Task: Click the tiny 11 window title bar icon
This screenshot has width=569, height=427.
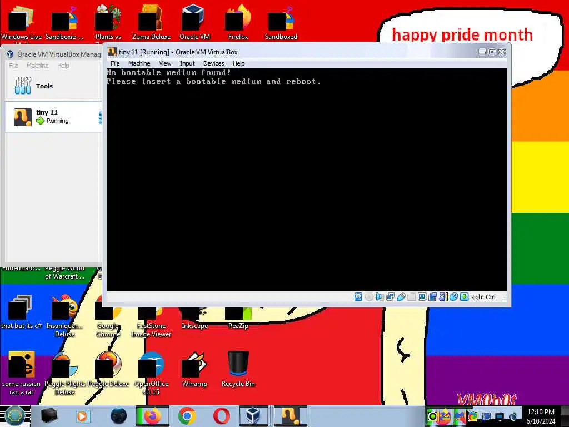Action: pos(112,52)
